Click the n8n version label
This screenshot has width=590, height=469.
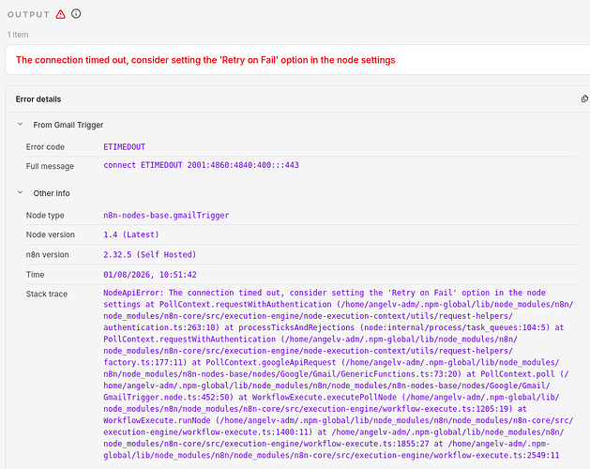47,254
